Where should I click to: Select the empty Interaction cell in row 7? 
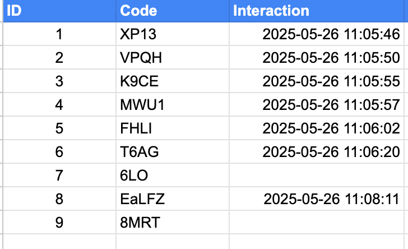318,176
